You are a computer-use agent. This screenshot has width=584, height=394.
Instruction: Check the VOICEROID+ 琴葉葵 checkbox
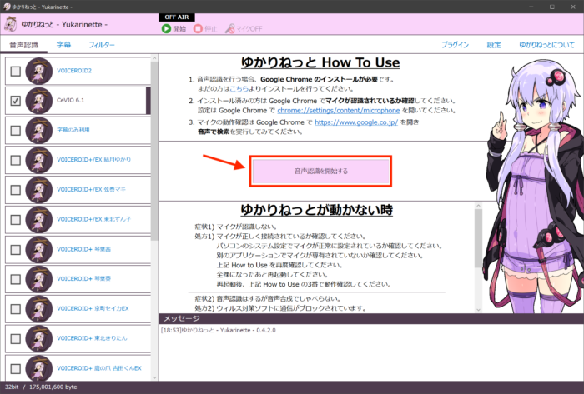tap(15, 279)
